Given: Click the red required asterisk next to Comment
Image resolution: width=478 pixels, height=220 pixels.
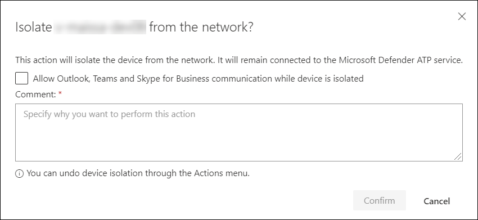Looking at the screenshot, I should [60, 94].
